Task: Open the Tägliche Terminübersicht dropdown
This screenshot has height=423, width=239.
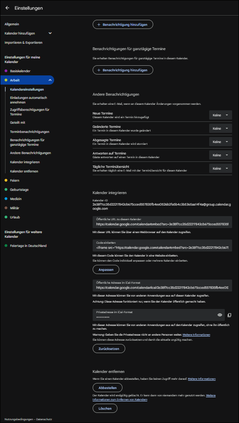Action: (221, 168)
